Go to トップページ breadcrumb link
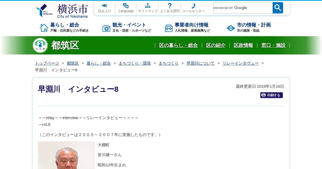The height and width of the screenshot is (169, 322). (x=47, y=63)
